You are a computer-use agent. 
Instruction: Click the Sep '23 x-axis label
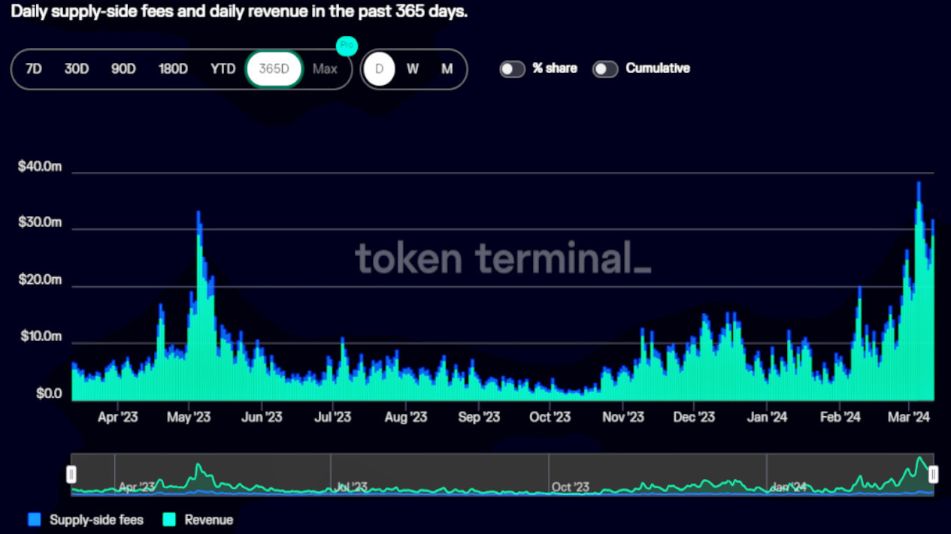(479, 417)
